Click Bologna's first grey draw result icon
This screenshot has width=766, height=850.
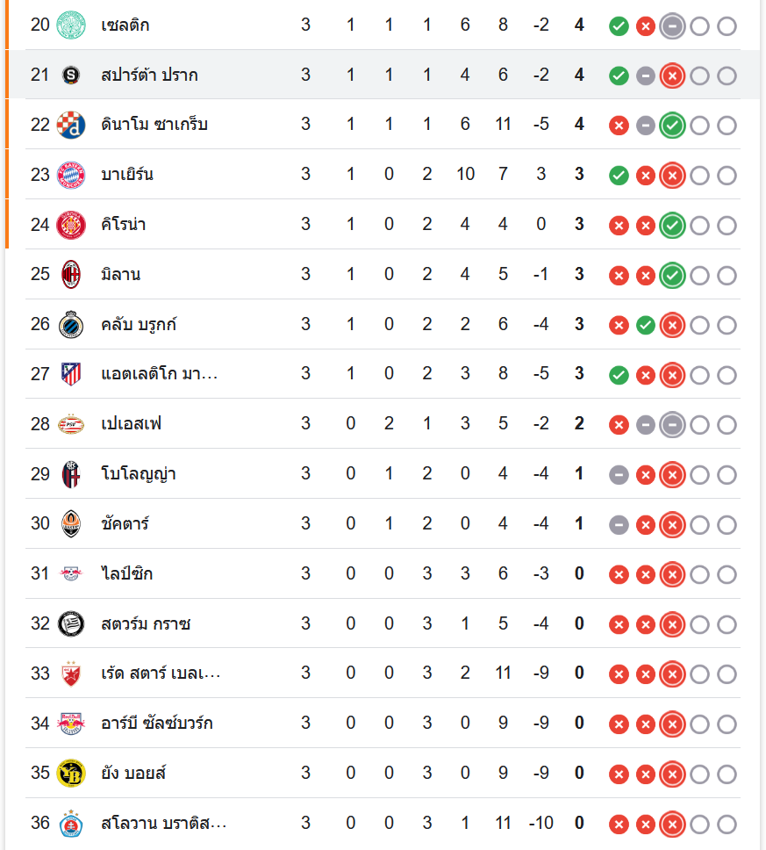pos(619,475)
